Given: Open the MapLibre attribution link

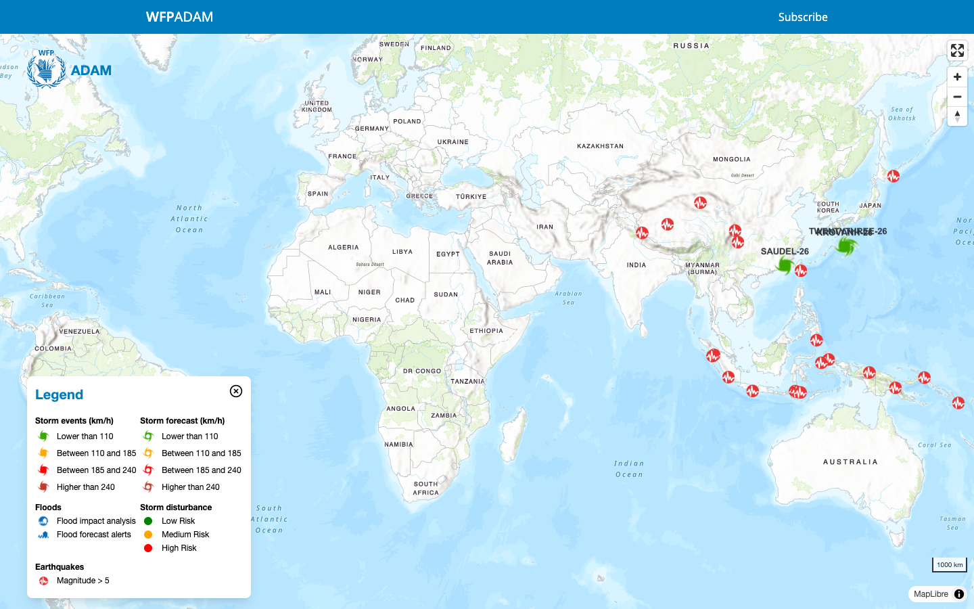Looking at the screenshot, I should 931,594.
